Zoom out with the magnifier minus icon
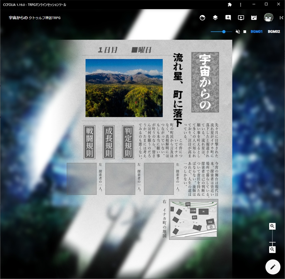The height and width of the screenshot is (279, 285). tap(272, 249)
